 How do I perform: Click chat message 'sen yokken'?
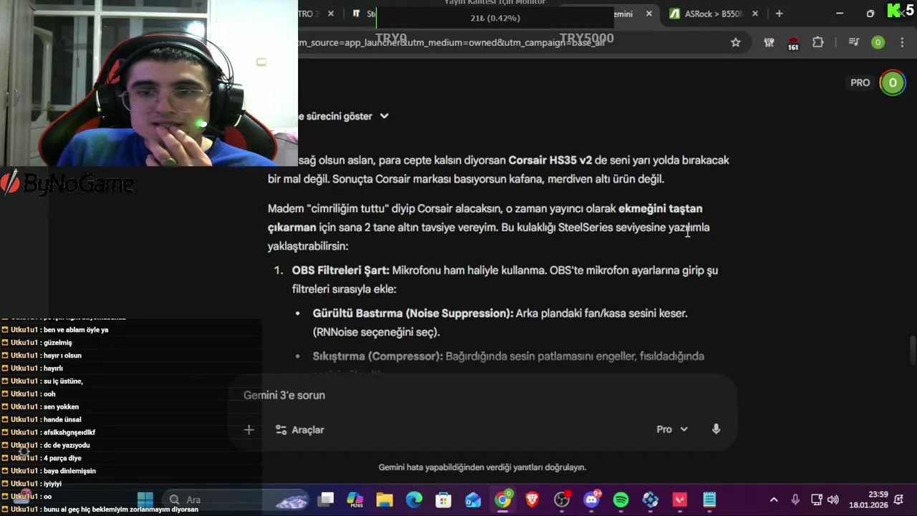61,406
